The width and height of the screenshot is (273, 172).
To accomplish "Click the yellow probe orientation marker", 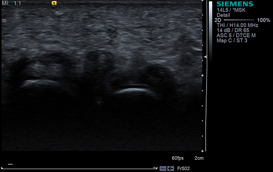I will click(x=54, y=3).
